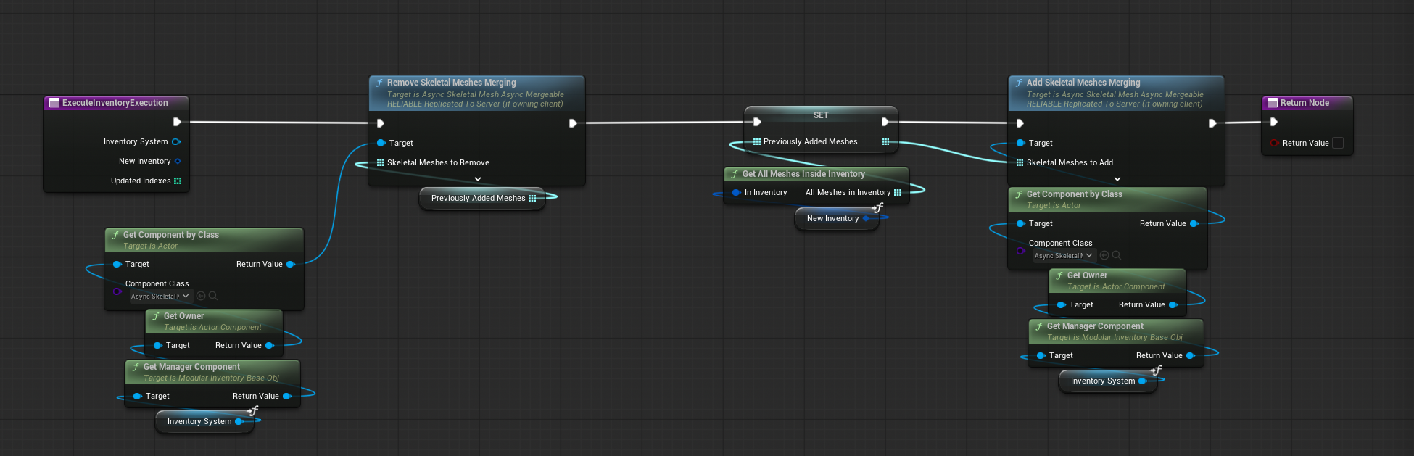Screen dimensions: 1414x456
Task: Expand the Remove Skeletal Meshes Merging node's advanced arrow
Action: pos(477,179)
